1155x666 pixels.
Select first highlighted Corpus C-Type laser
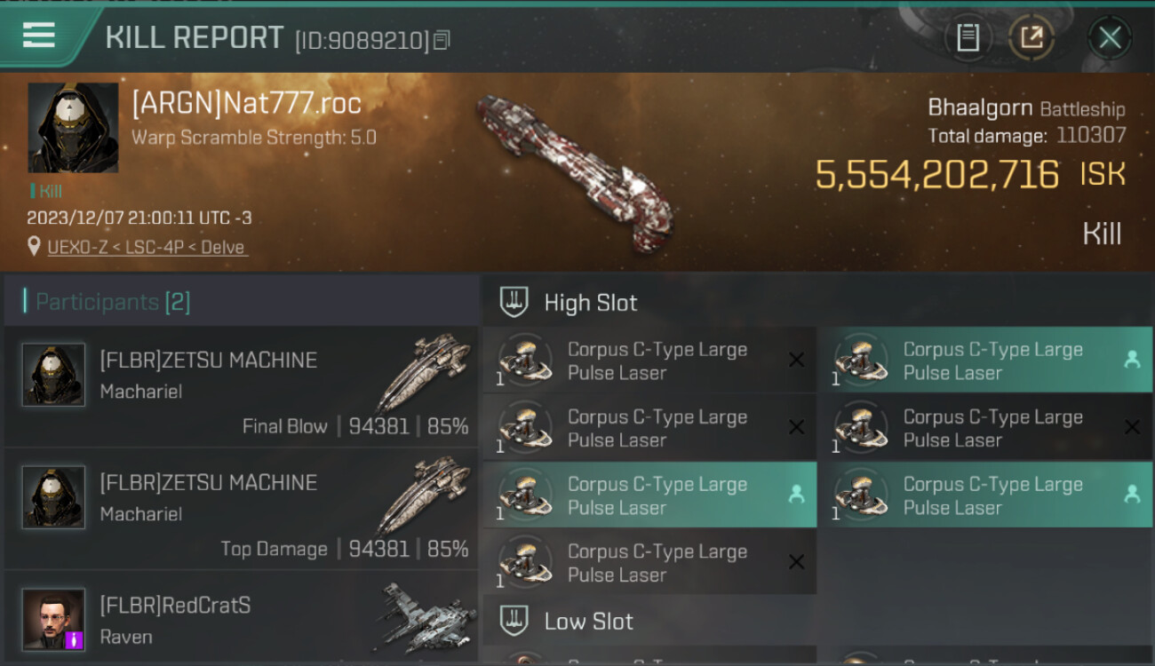(x=984, y=361)
